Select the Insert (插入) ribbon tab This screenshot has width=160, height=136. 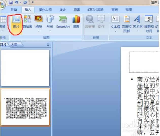pos(28,10)
